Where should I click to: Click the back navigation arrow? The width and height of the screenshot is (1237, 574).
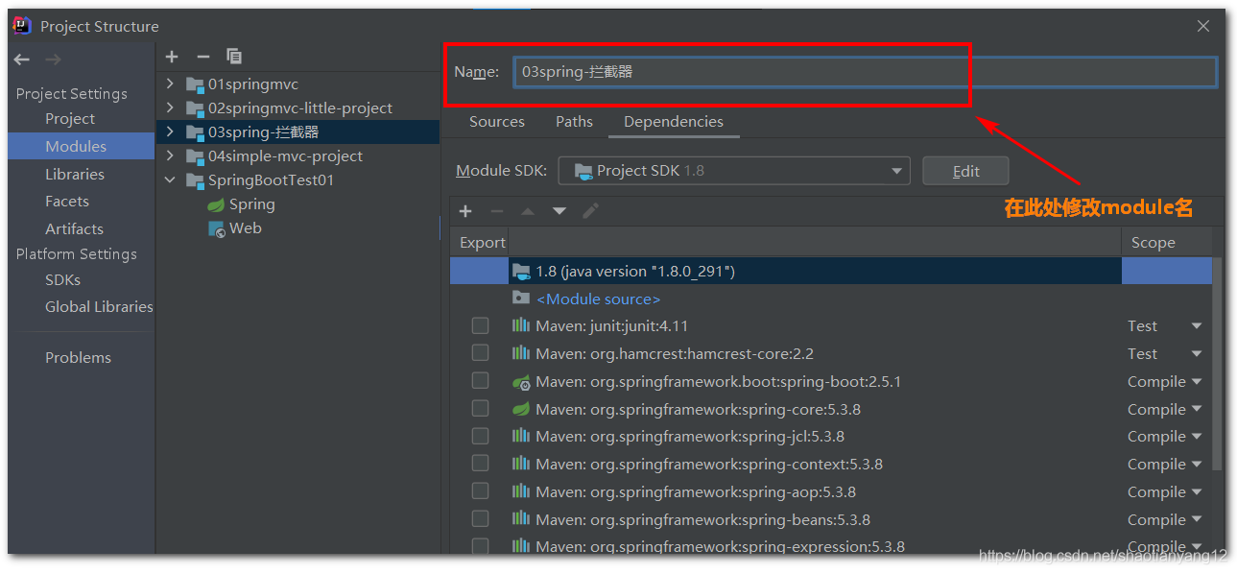pyautogui.click(x=21, y=59)
